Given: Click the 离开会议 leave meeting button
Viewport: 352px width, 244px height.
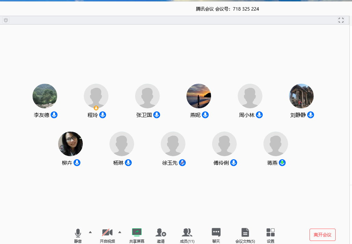Looking at the screenshot, I should coord(322,235).
